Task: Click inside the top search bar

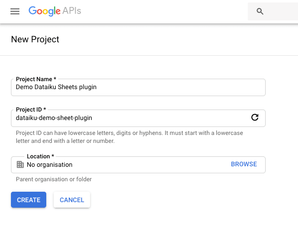Action: click(x=273, y=11)
